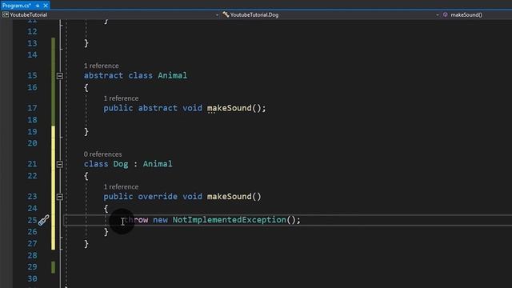Click the closing brace on line 27
Image resolution: width=512 pixels, height=288 pixels.
(x=86, y=244)
